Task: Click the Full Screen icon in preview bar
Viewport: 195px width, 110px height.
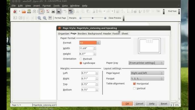Action: pos(50,18)
